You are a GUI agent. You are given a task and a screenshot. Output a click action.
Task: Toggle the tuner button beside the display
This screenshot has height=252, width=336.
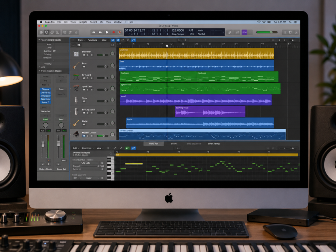[x=229, y=32]
